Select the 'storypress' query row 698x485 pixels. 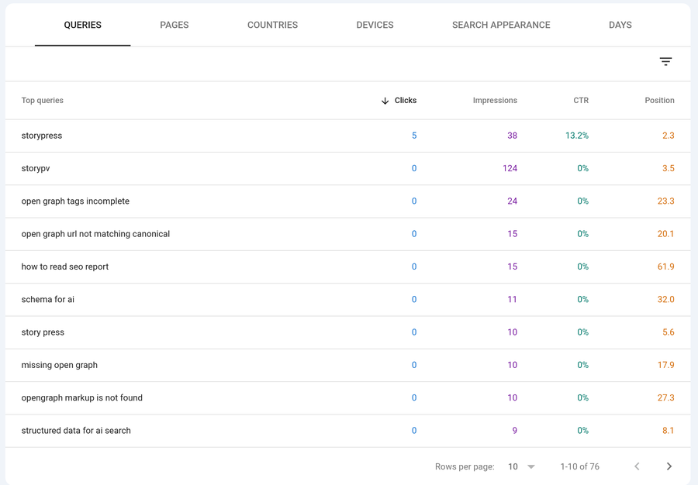347,136
